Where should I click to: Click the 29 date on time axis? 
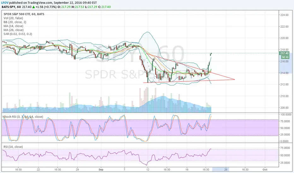point(77,170)
